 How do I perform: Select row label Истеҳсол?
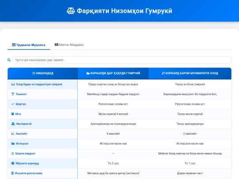(22, 144)
